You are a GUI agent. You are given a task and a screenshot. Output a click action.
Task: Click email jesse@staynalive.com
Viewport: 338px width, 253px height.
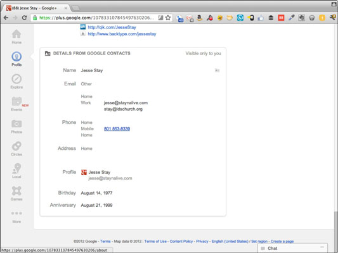pos(126,102)
